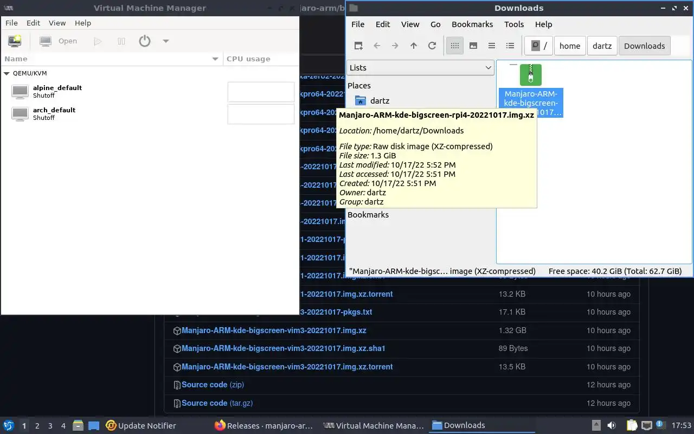
Task: Open network connection tray icon
Action: 646,426
